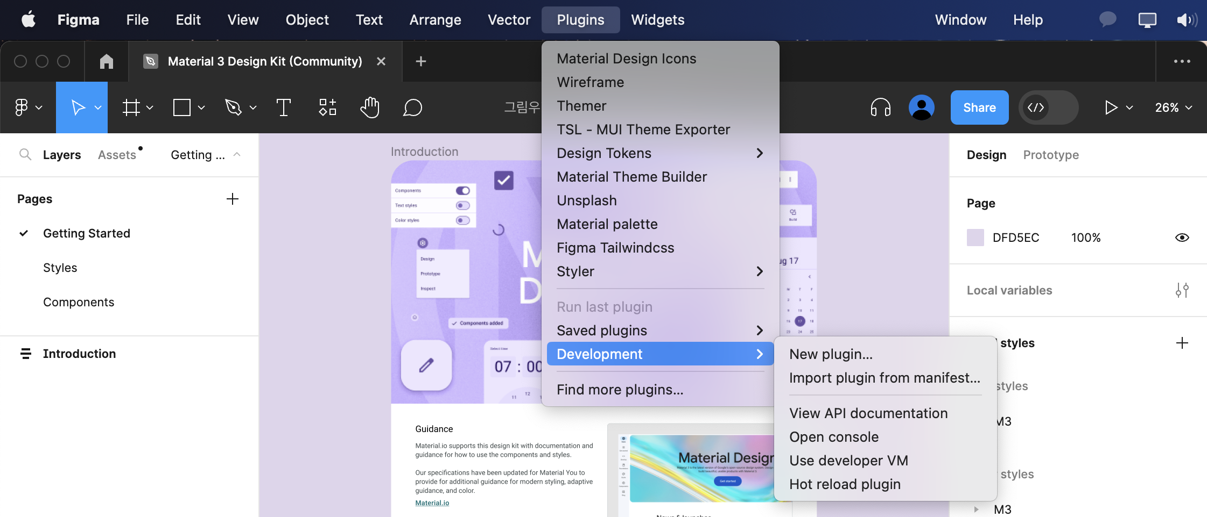Click the macOS volume icon

[1187, 20]
